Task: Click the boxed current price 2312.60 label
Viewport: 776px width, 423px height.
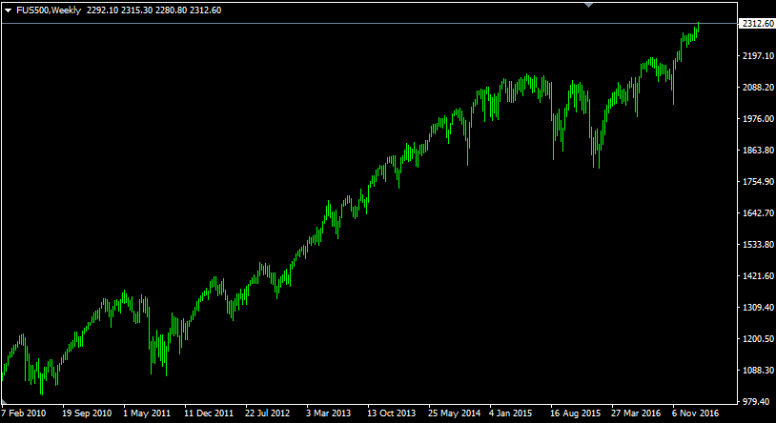Action: [757, 24]
